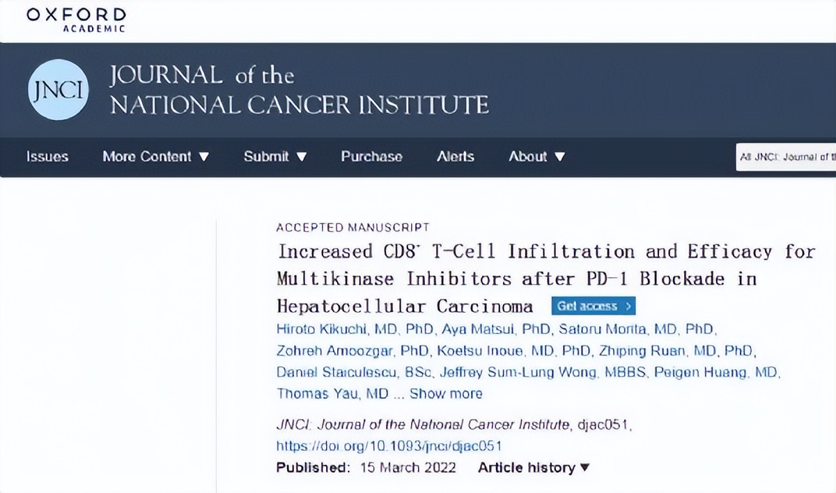
Task: Select the 'Published: 15 March 2022' date text
Action: click(x=366, y=468)
